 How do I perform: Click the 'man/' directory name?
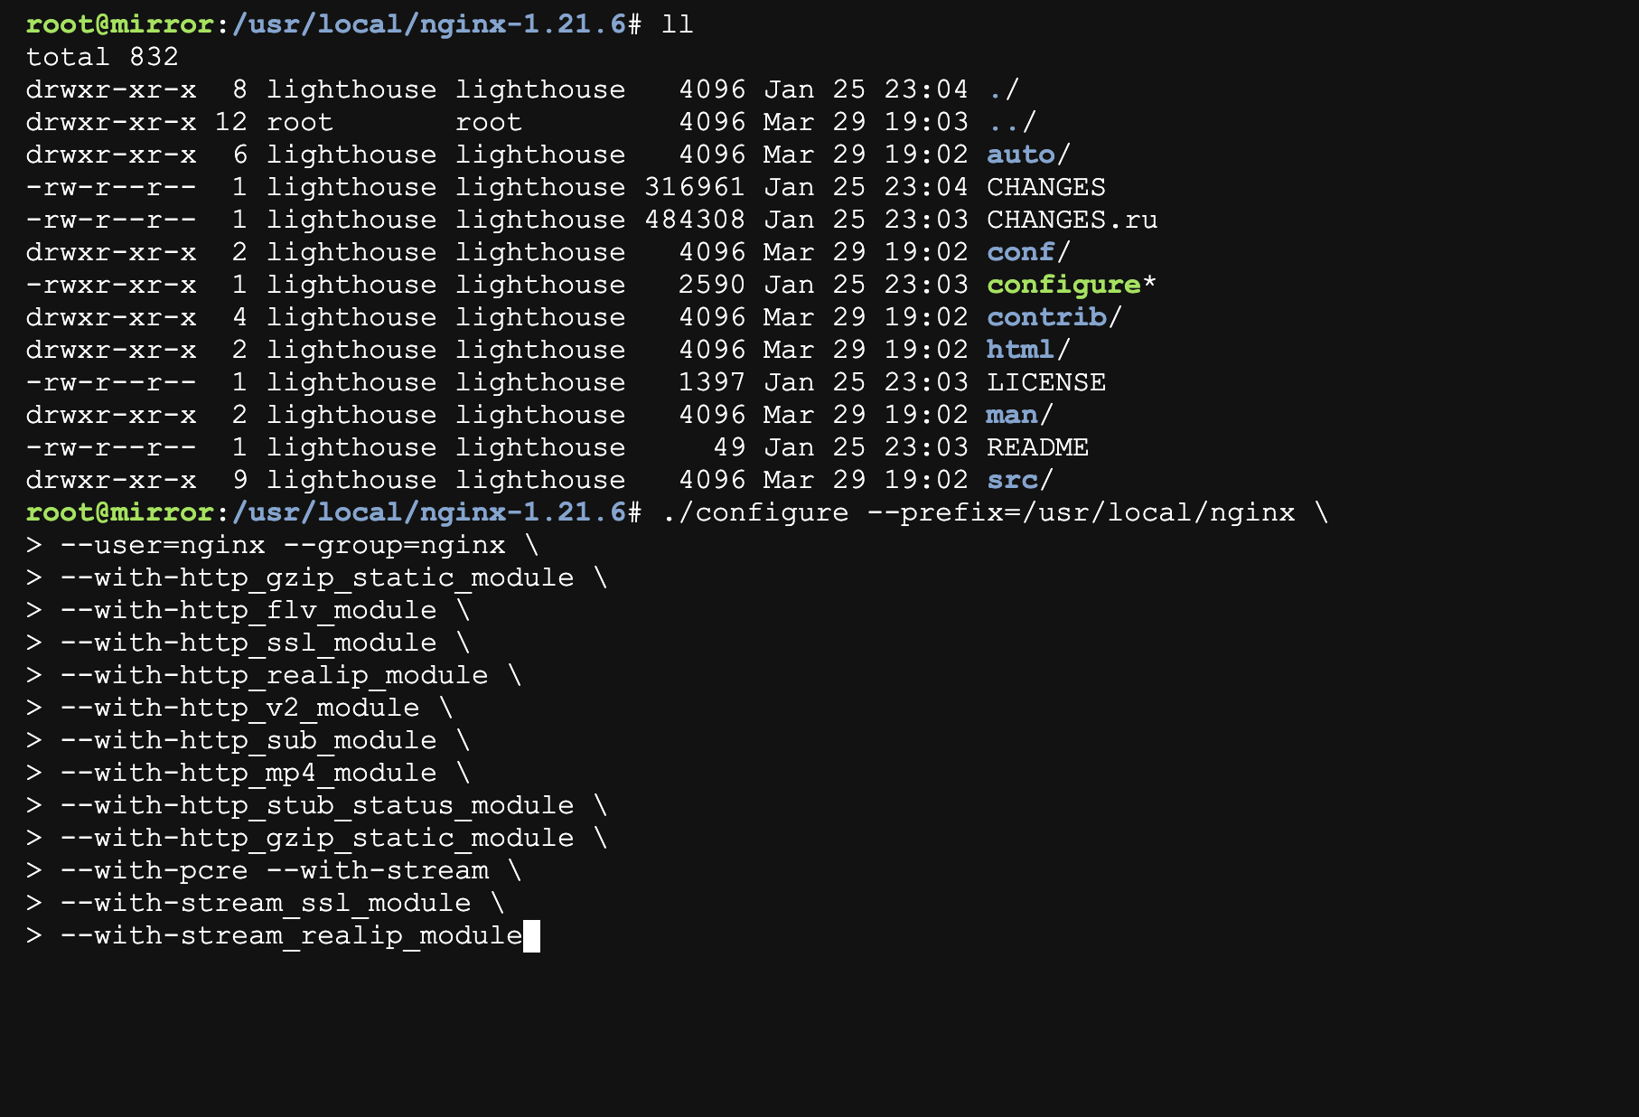point(1020,415)
